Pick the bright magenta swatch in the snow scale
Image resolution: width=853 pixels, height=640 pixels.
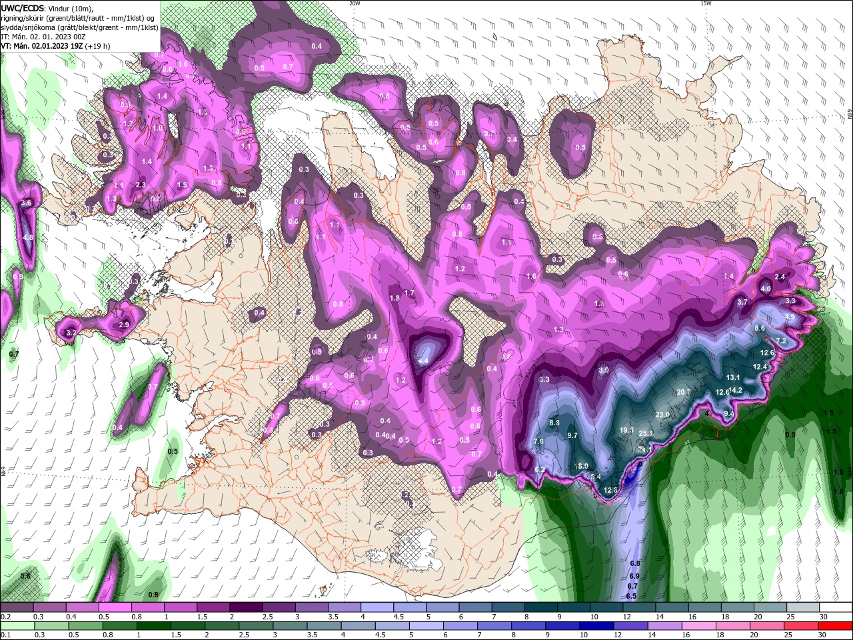pyautogui.click(x=115, y=607)
